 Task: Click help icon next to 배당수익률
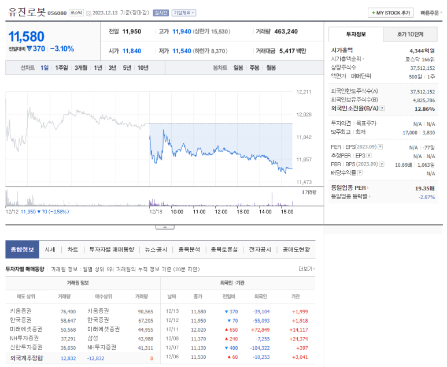click(360, 173)
